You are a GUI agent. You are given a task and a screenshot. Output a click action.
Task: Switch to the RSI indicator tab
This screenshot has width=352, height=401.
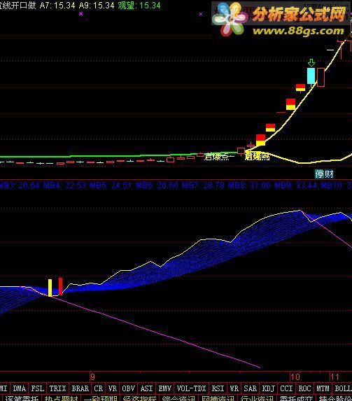pos(218,388)
